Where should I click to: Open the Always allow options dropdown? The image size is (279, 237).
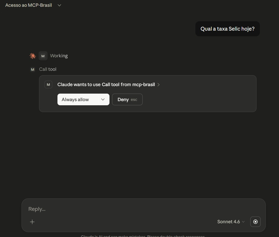[x=103, y=99]
